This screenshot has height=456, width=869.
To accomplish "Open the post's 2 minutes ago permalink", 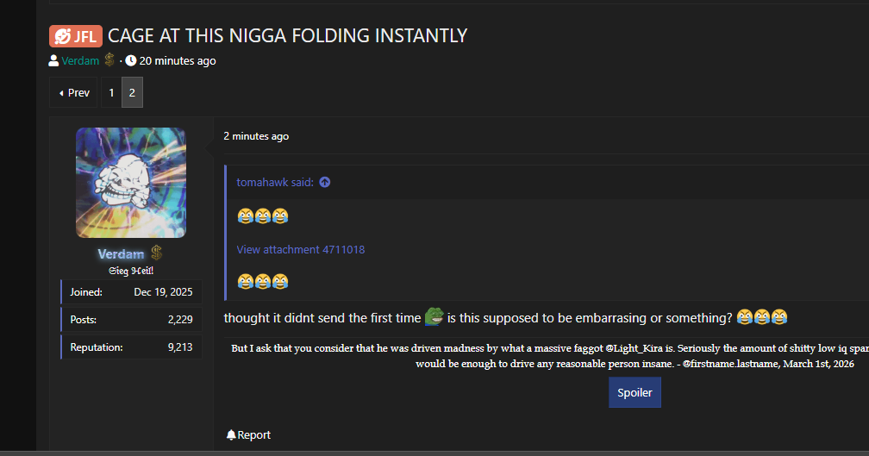I will pos(256,136).
